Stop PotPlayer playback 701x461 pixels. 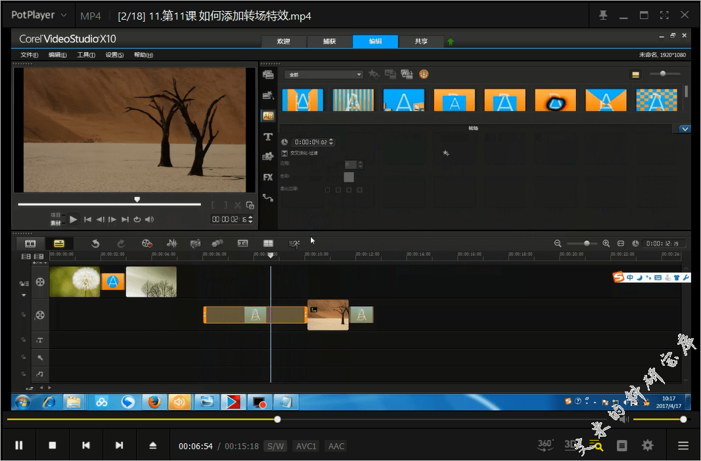coord(53,445)
